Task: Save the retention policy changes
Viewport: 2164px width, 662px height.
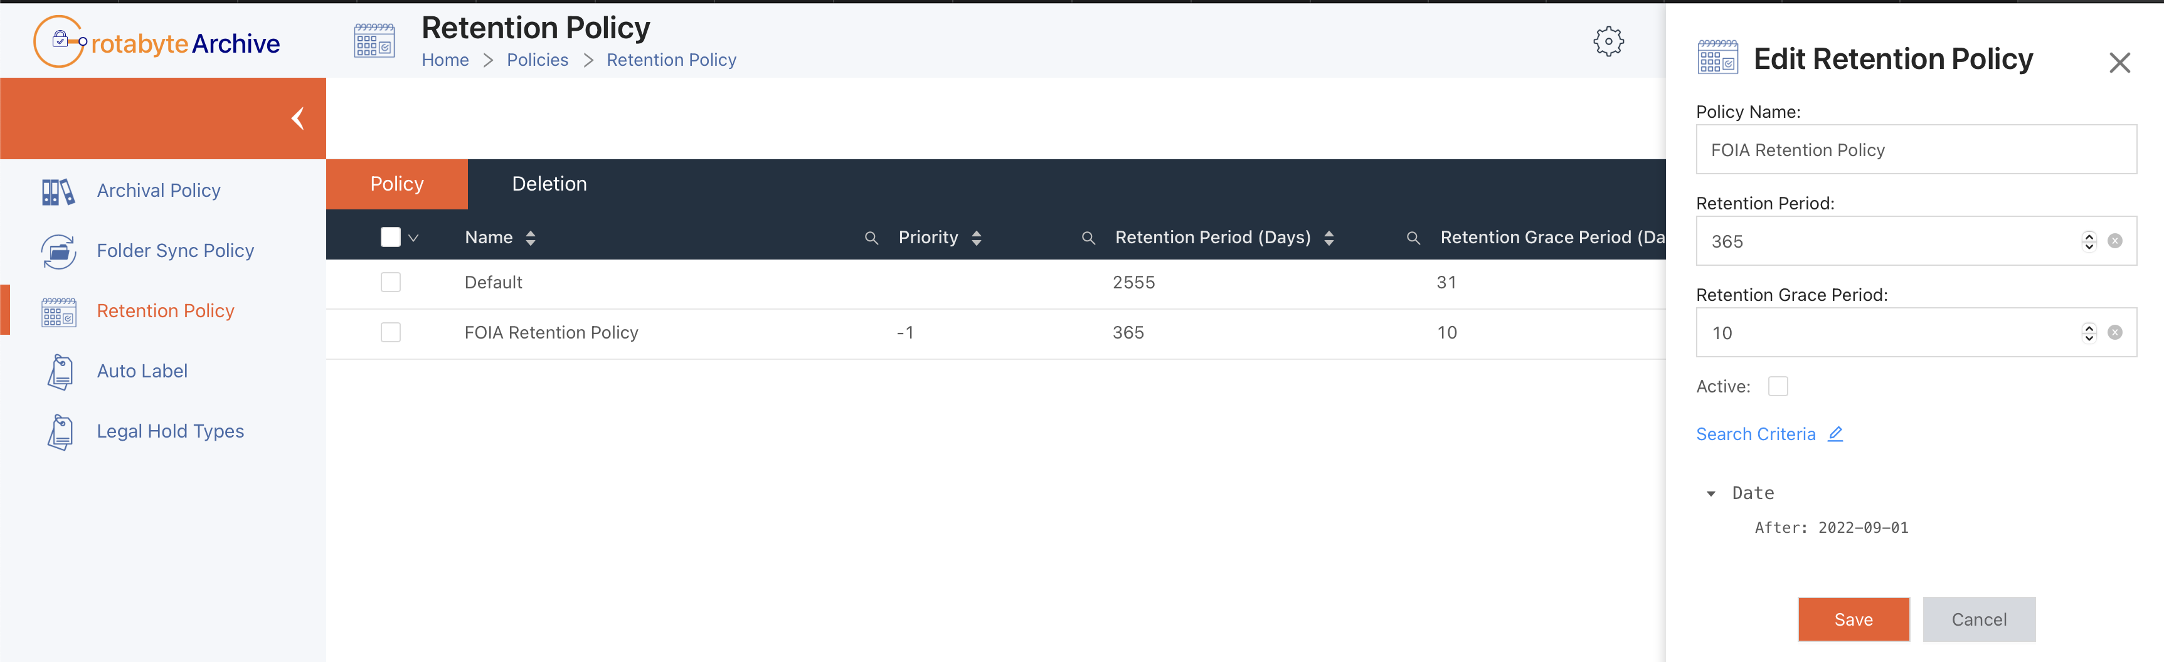Action: pos(1852,619)
